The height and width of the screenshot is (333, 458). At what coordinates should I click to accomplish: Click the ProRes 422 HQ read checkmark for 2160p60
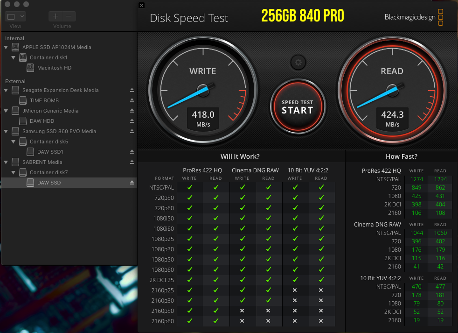click(215, 321)
